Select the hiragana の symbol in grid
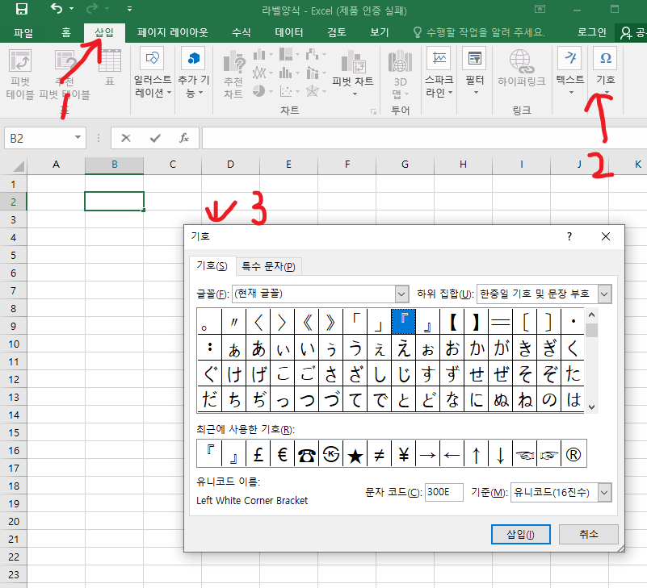Viewport: 647px width, 588px height. click(549, 399)
